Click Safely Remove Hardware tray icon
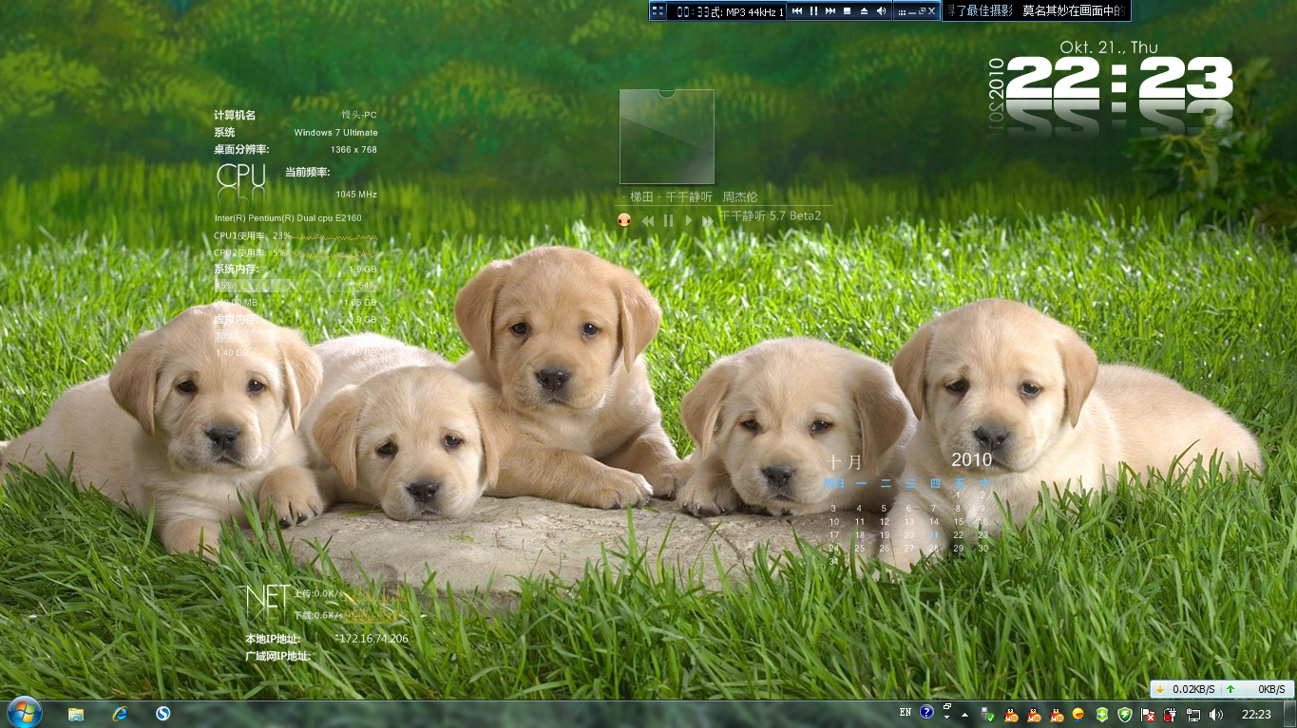 tap(987, 715)
